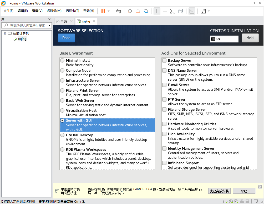Screen dimensions: 264x204
Task: Collapse the 我的计算机 tree node
Action: (5, 33)
